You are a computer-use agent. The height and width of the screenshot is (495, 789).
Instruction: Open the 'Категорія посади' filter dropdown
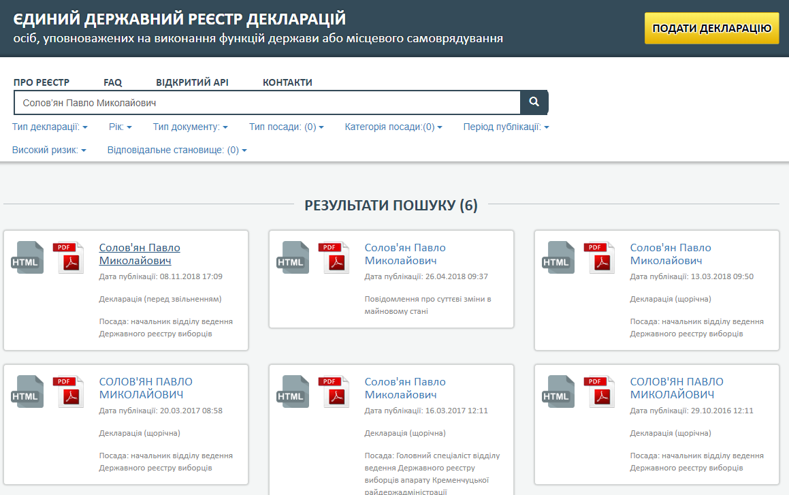click(x=393, y=127)
